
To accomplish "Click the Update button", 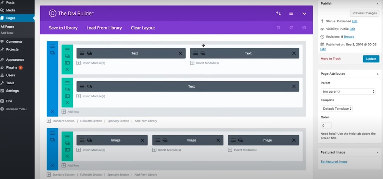I will tap(371, 59).
